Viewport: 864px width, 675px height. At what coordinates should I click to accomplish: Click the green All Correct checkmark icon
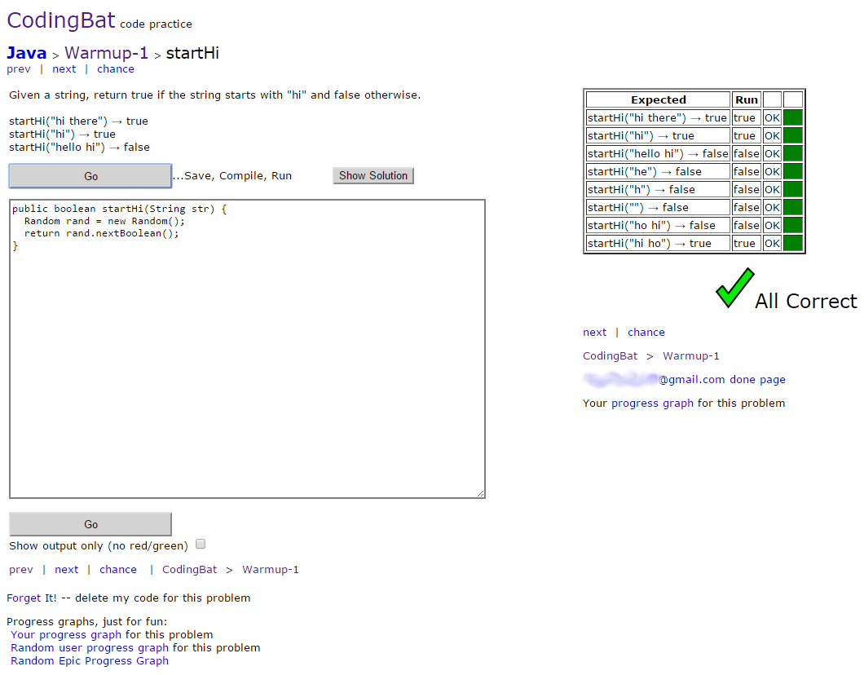(x=734, y=288)
